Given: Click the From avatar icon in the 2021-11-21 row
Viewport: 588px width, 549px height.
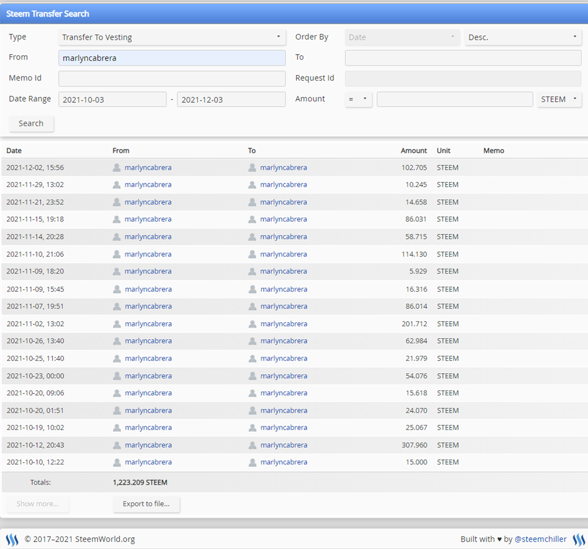Looking at the screenshot, I should coord(117,202).
